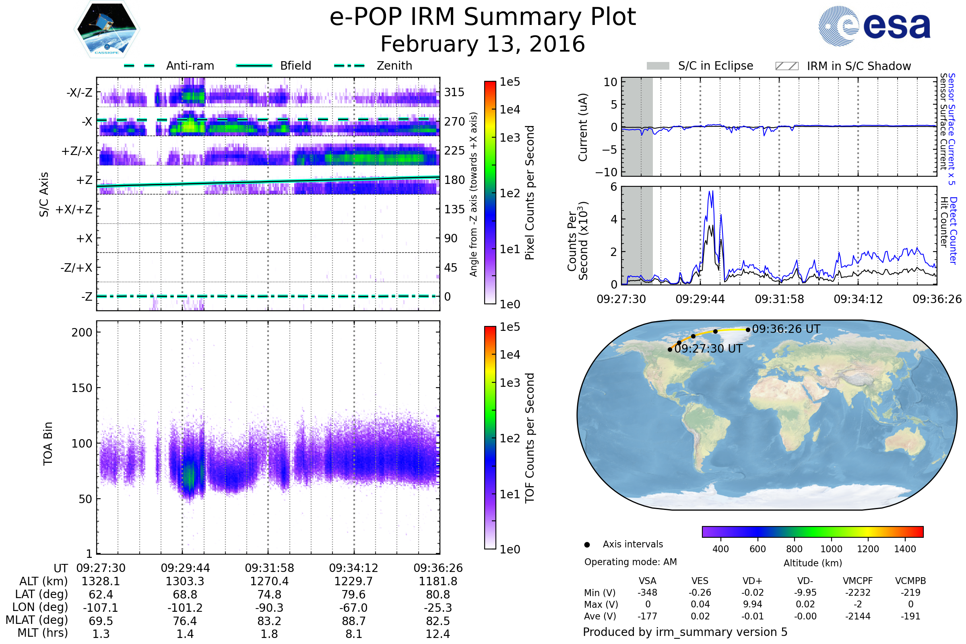Click the Altitude (km) horizontal color bar

coord(812,531)
